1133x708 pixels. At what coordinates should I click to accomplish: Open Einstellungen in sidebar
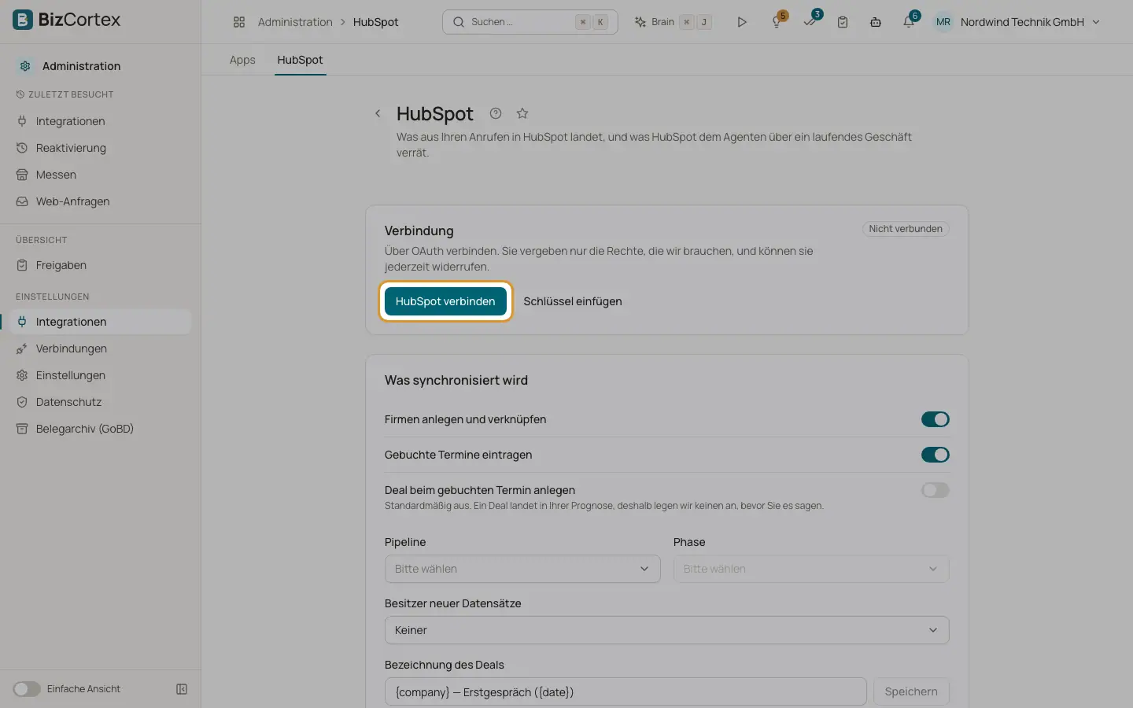tap(101, 375)
